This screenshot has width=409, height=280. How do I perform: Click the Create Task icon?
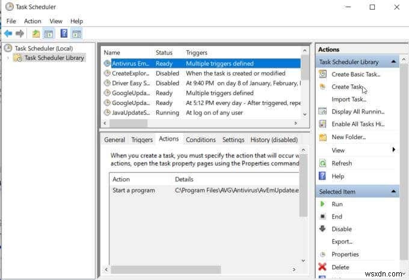coord(322,86)
